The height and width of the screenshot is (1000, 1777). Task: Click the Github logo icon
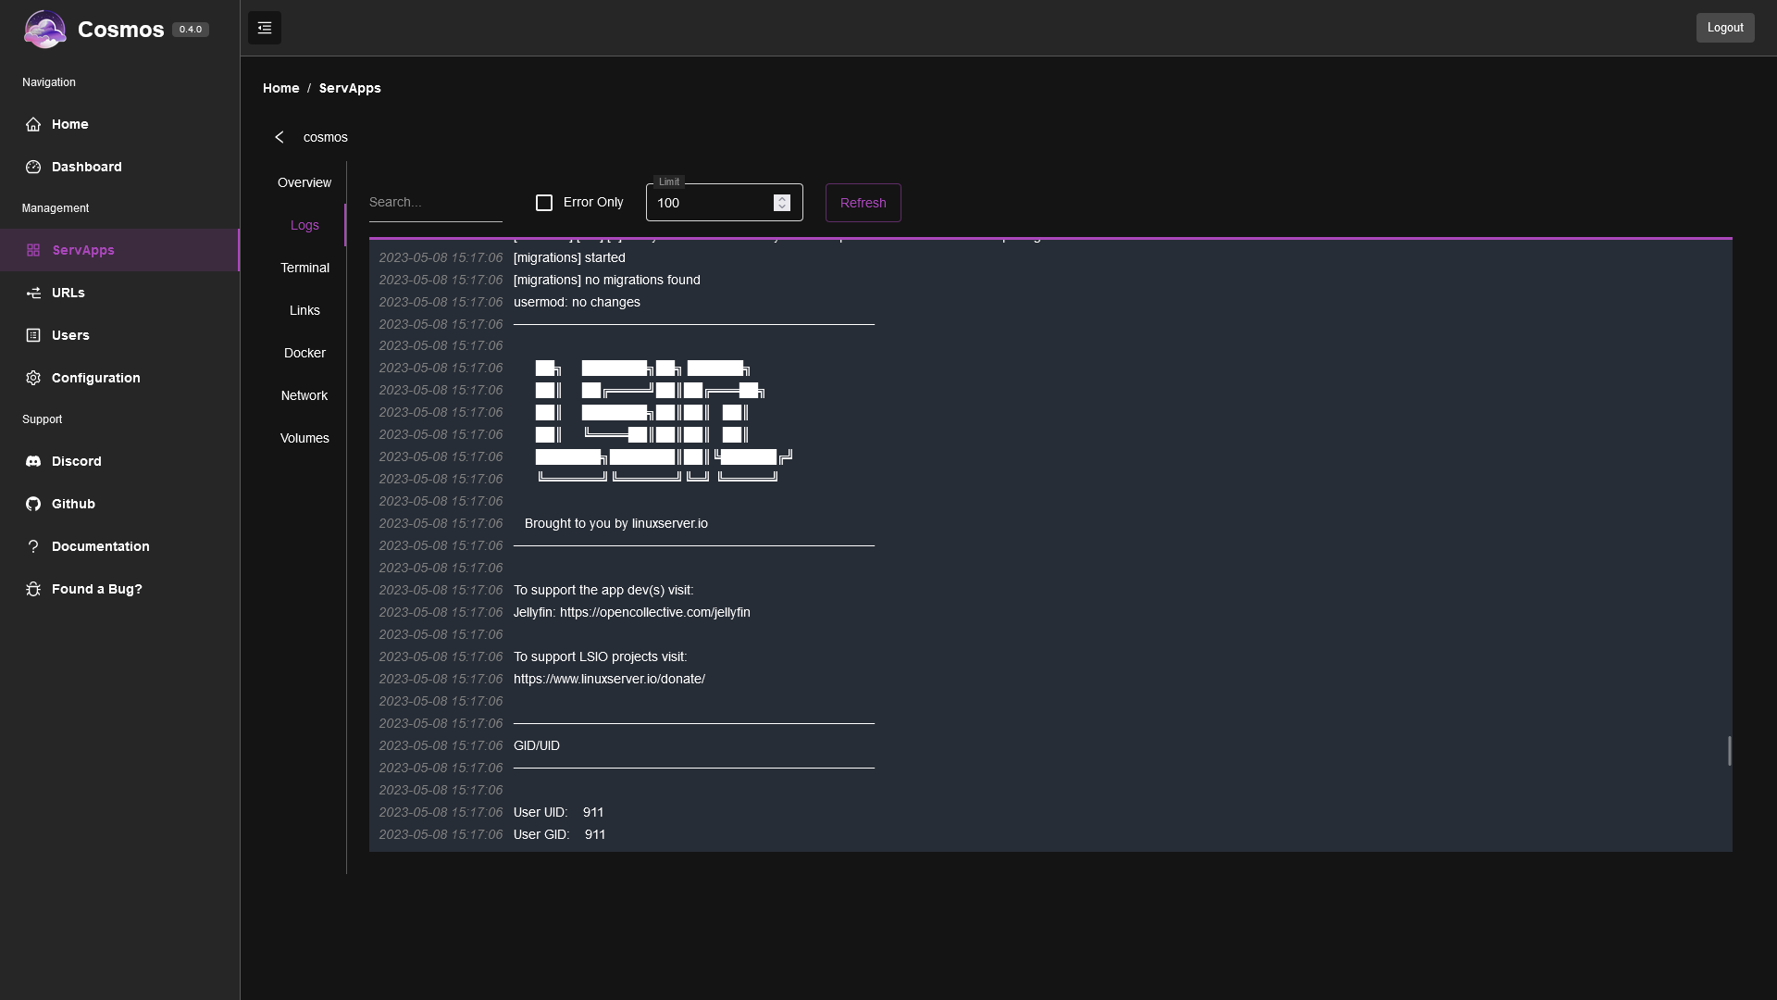(x=33, y=504)
